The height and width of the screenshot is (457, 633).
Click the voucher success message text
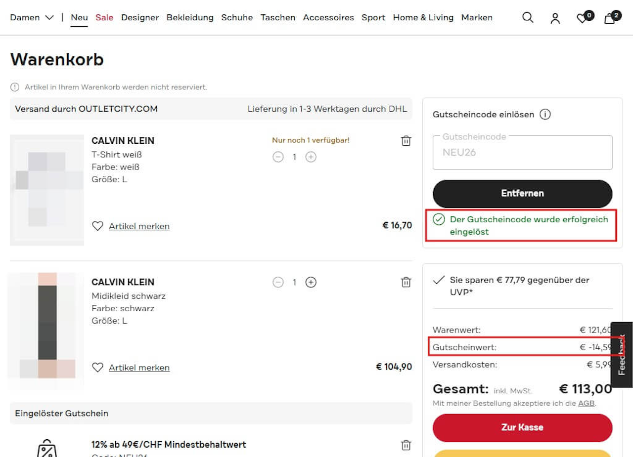529,225
